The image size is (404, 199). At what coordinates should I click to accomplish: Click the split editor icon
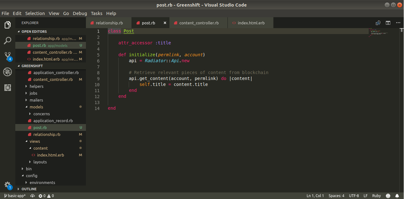pos(388,23)
